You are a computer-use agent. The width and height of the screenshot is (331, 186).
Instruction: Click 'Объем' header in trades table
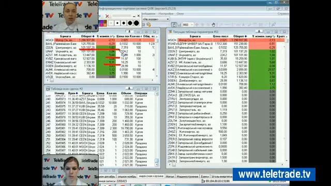point(126,93)
